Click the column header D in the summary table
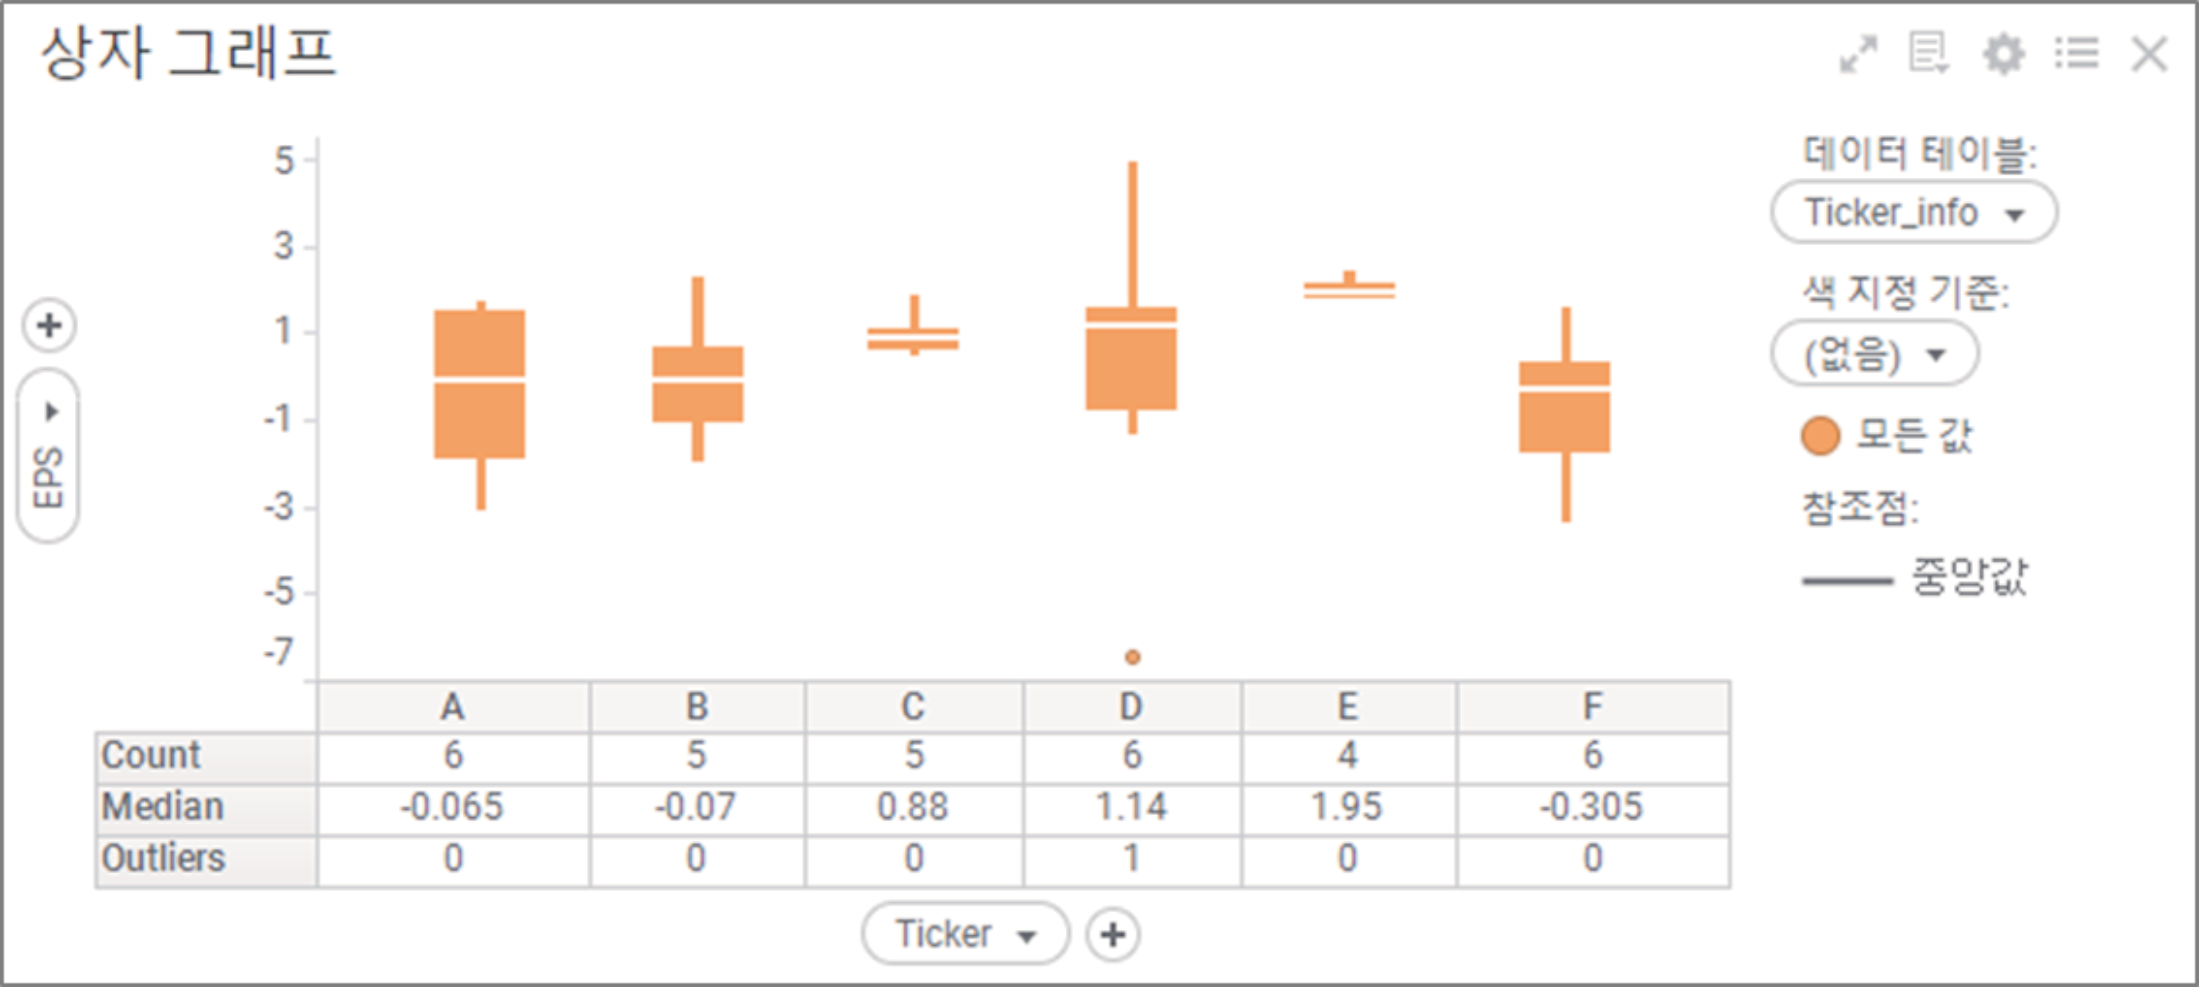The height and width of the screenshot is (987, 2199). click(x=1131, y=705)
